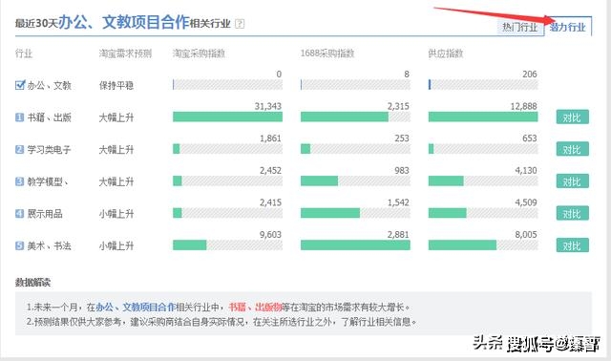Click the 供应指数 bar for 展示用品

click(483, 213)
